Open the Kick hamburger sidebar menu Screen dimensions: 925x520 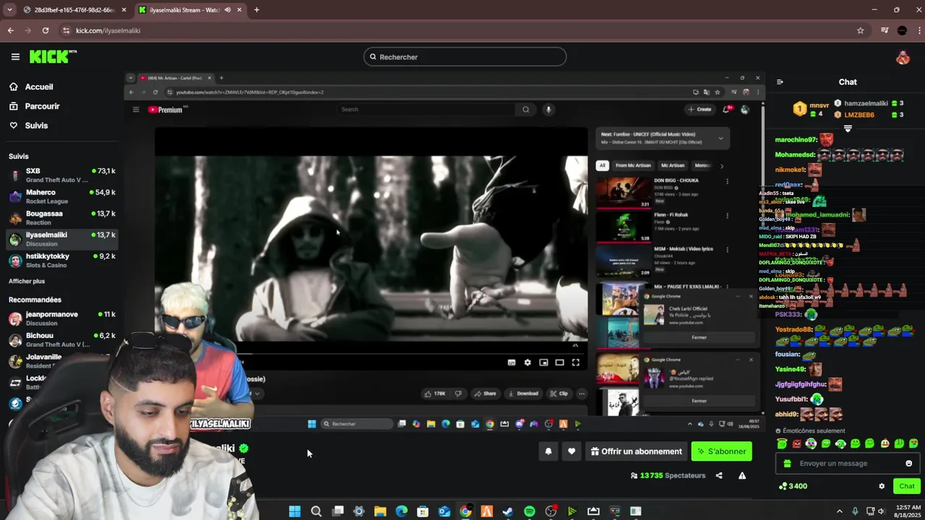[x=15, y=56]
